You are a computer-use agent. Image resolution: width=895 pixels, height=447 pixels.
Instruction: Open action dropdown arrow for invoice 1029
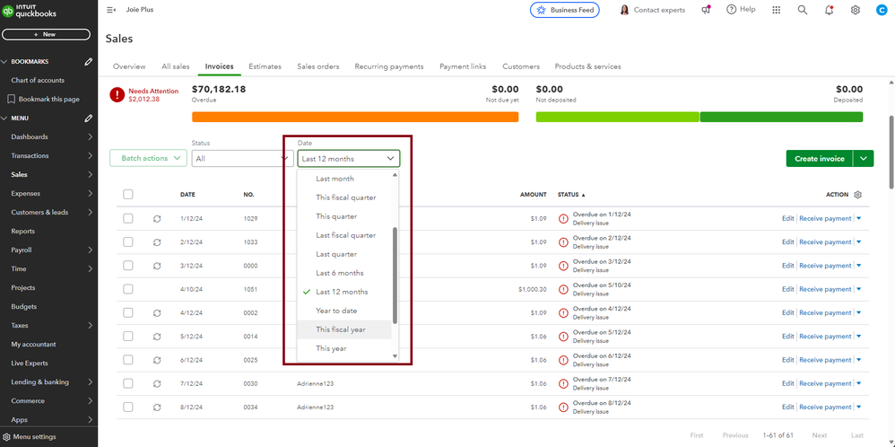click(858, 218)
